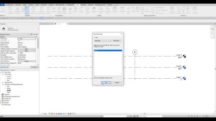Open the Floor Plan type dropdown in dialog
This screenshot has width=216, height=121.
103,41
